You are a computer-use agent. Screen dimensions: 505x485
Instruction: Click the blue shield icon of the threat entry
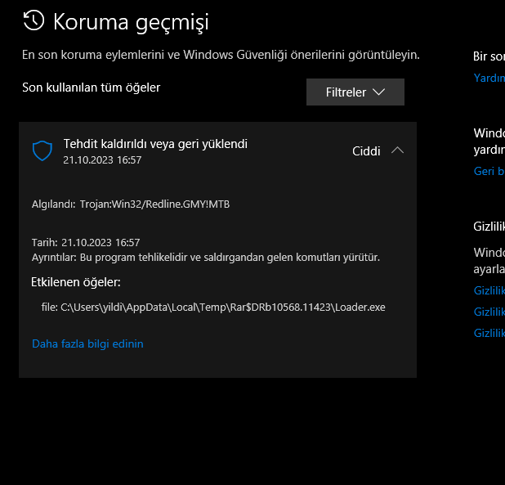pos(42,150)
